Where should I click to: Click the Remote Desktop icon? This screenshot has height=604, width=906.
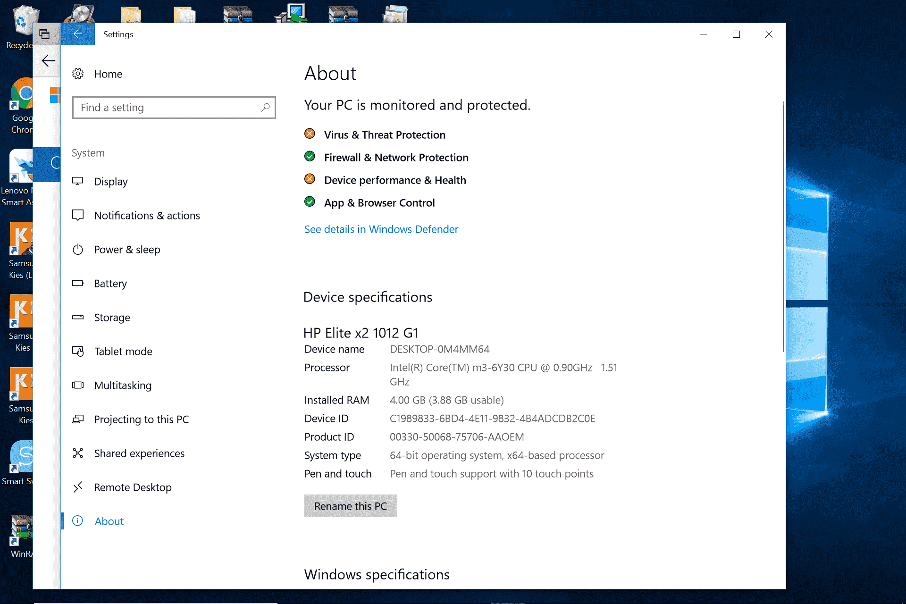[x=78, y=487]
